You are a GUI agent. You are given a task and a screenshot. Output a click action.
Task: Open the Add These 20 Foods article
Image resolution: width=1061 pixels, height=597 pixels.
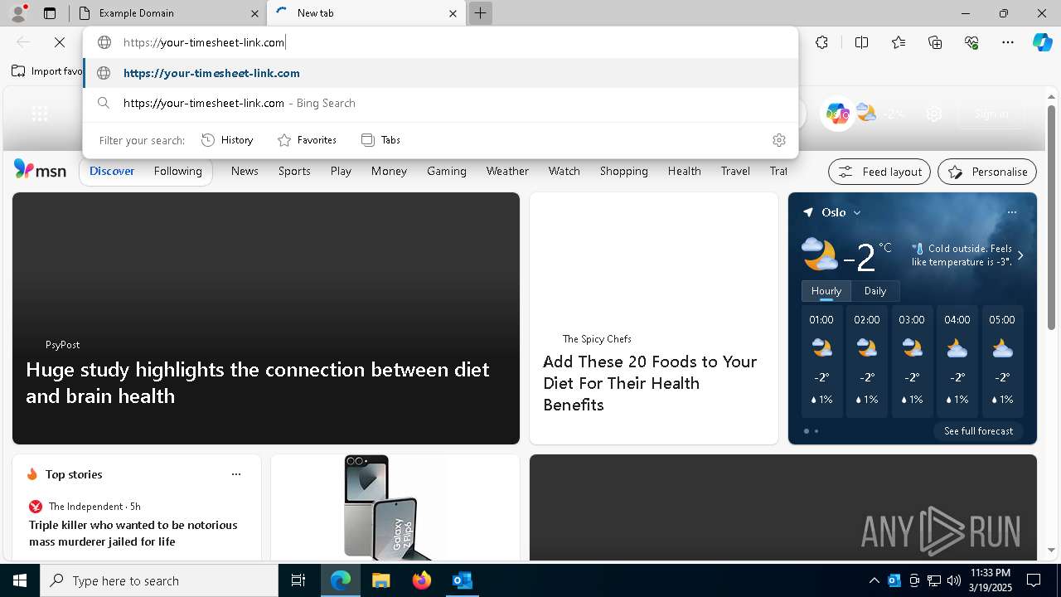[650, 383]
